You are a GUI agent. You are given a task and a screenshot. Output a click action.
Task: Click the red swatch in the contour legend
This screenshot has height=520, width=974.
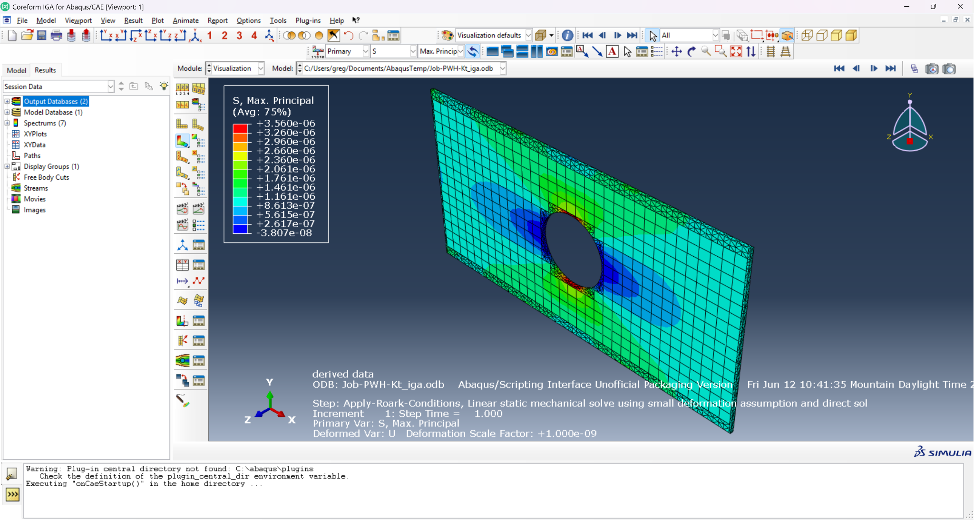(x=240, y=128)
